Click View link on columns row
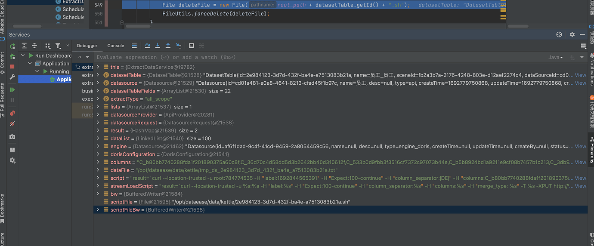This screenshot has width=594, height=246. click(580, 162)
